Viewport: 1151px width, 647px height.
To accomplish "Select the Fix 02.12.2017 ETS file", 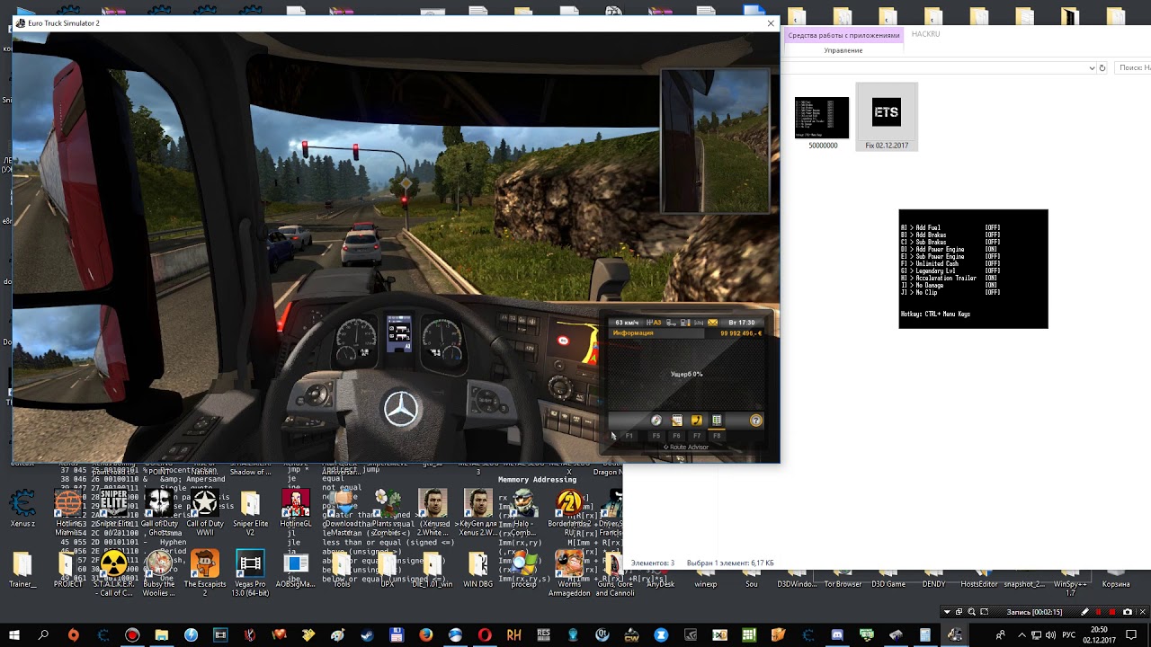I will pos(887,118).
